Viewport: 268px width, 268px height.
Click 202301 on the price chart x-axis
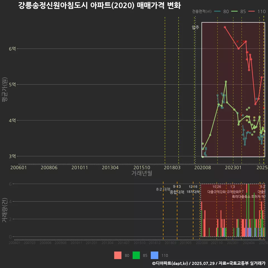pyautogui.click(x=233, y=167)
